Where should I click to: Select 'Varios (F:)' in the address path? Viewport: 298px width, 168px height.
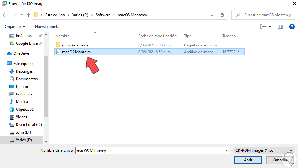point(80,15)
